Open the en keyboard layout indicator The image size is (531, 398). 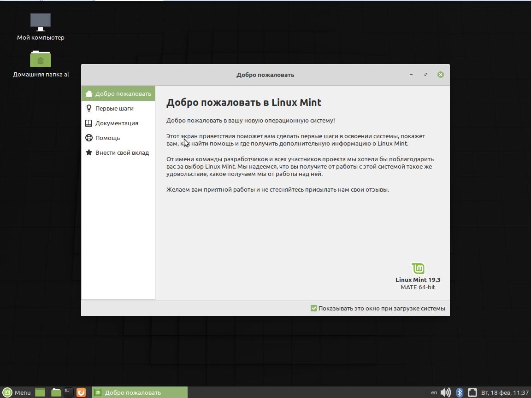click(434, 392)
